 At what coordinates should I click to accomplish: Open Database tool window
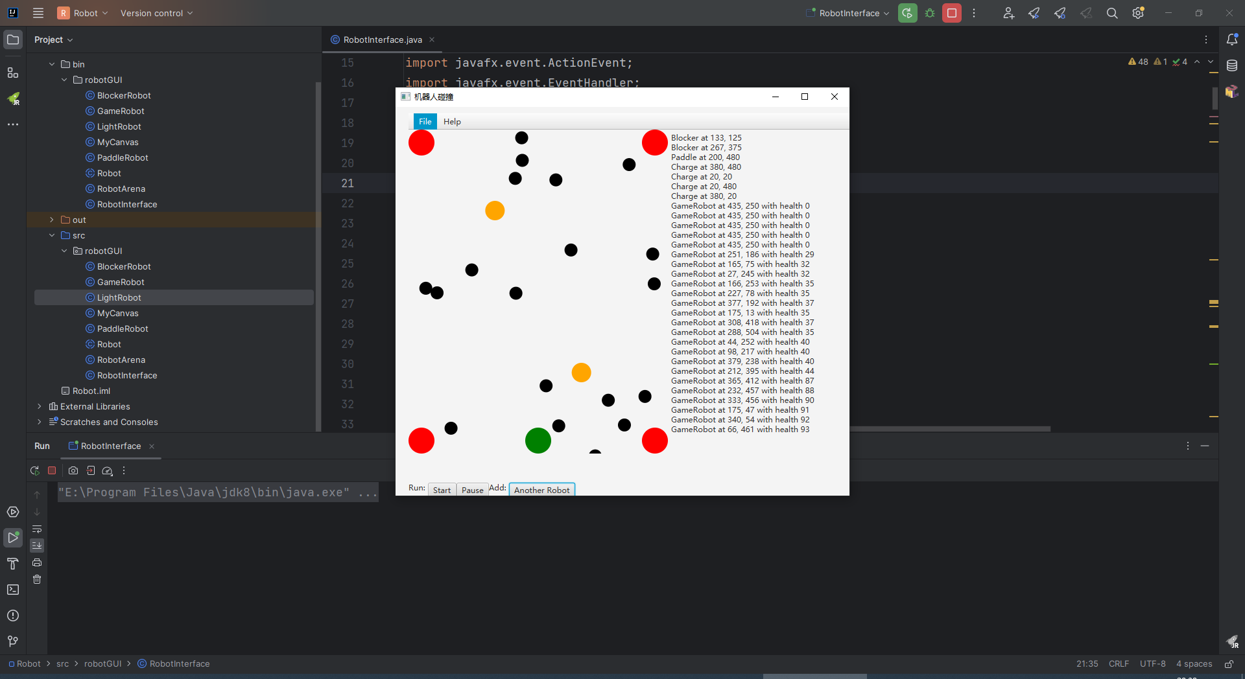tap(1232, 65)
